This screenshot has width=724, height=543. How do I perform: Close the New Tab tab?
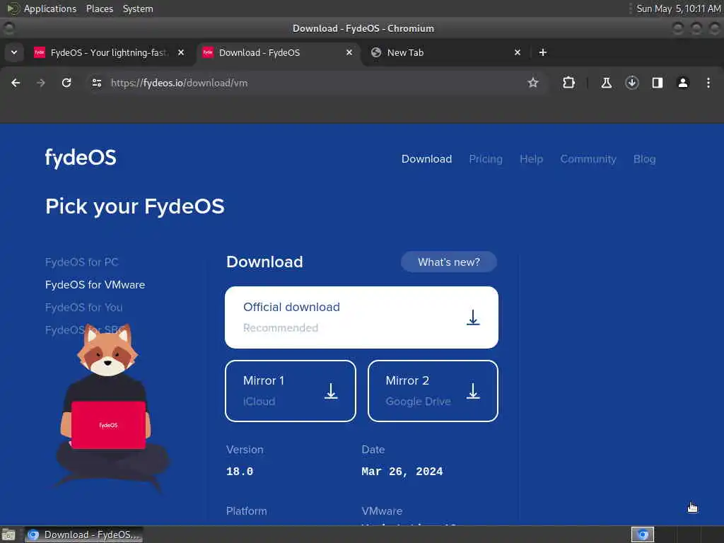point(517,52)
